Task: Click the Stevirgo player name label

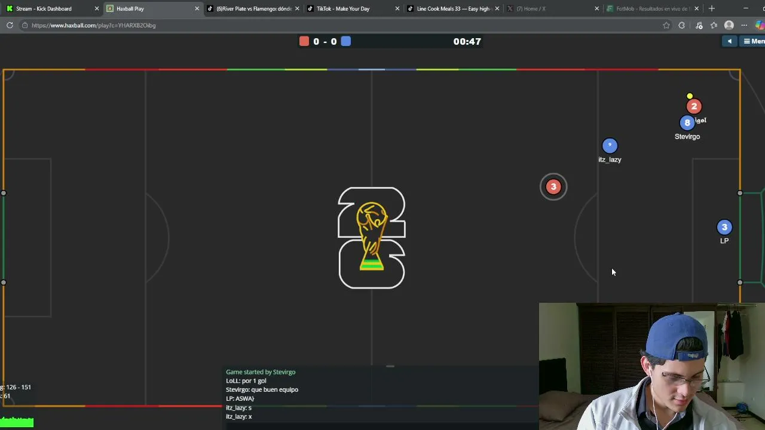Action: [687, 137]
